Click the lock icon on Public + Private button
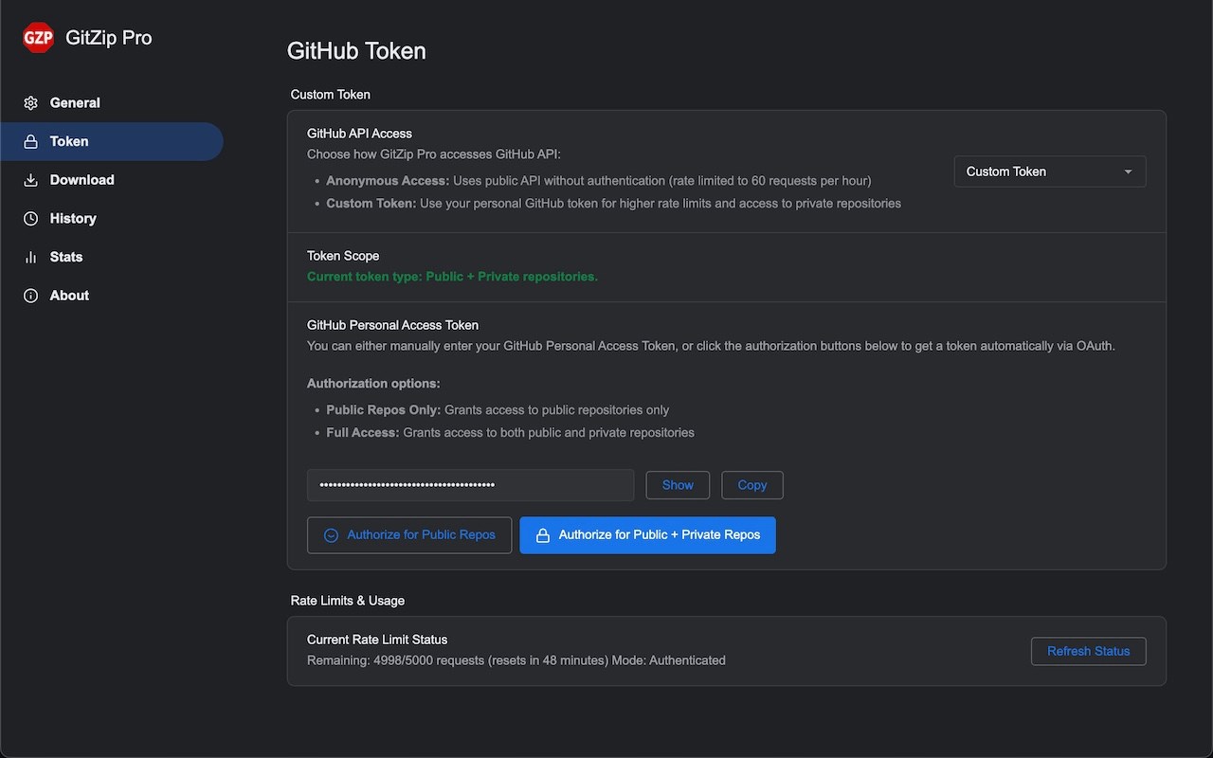 point(543,535)
